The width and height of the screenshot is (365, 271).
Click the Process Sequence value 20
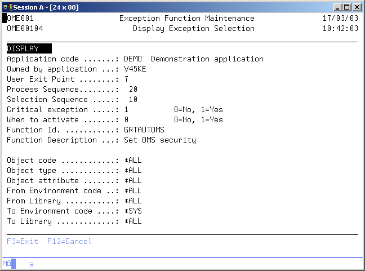[133, 89]
